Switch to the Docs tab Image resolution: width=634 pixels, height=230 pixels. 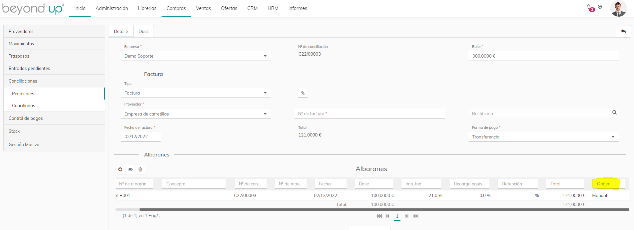tap(143, 31)
